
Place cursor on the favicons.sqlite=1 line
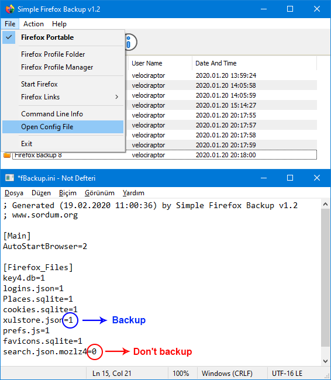click(x=43, y=341)
